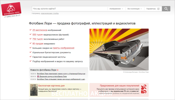Open the black retro car illustration
Screen dimensions: 175x100
[119, 49]
